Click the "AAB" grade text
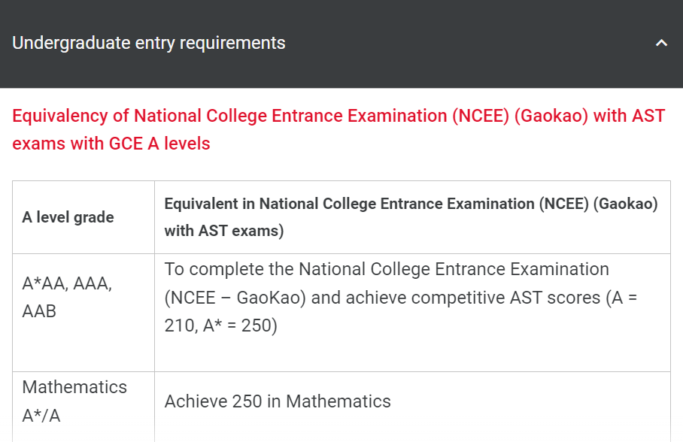Viewport: 683px width, 442px height. point(39,310)
